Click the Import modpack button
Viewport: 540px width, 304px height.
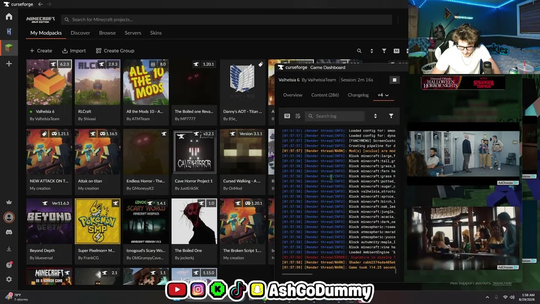click(74, 51)
